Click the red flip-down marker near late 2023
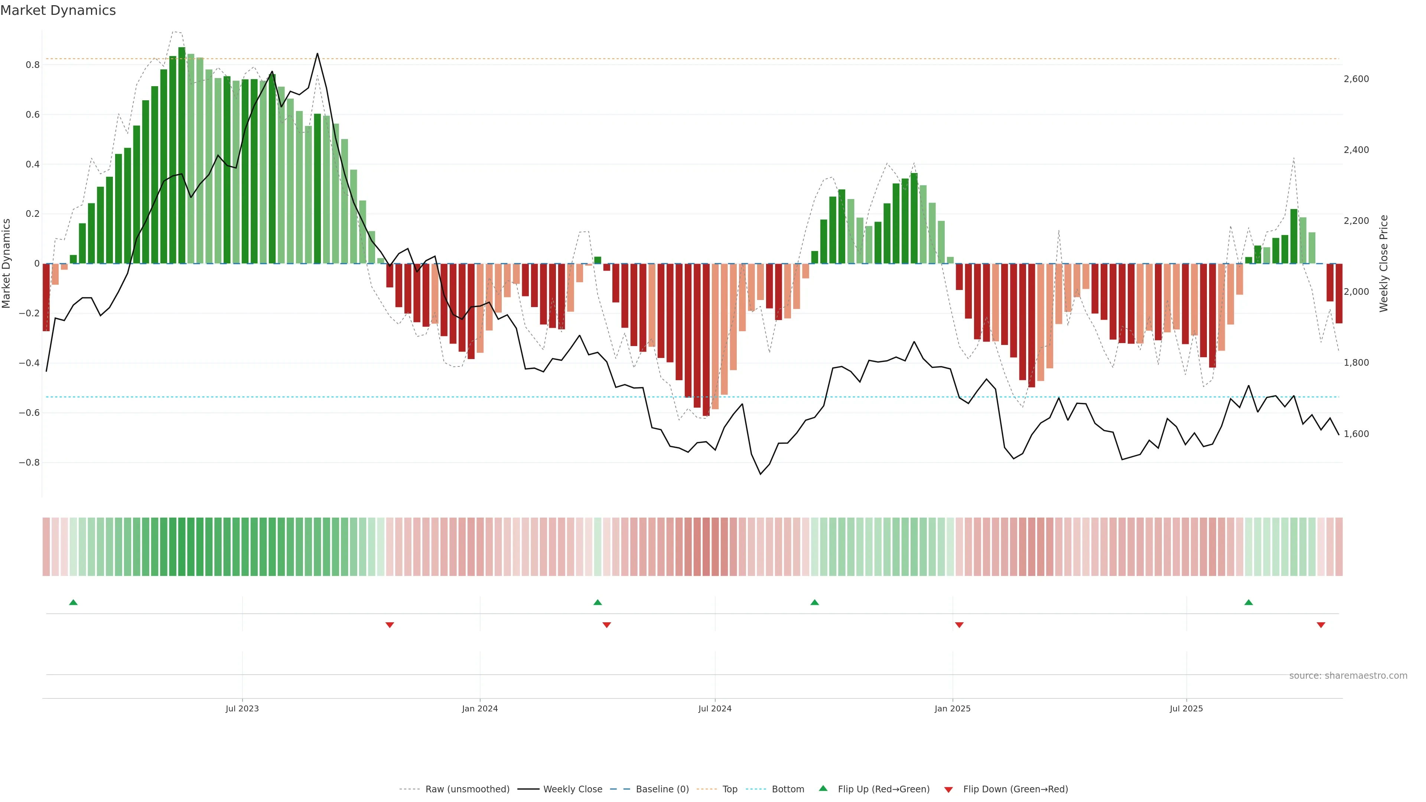Viewport: 1426px width, 802px height. [390, 625]
